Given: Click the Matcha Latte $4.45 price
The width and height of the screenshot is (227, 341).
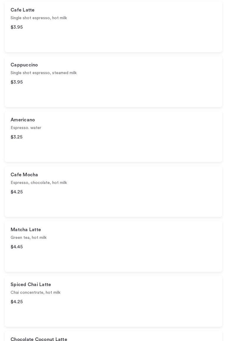Looking at the screenshot, I should pos(17,247).
